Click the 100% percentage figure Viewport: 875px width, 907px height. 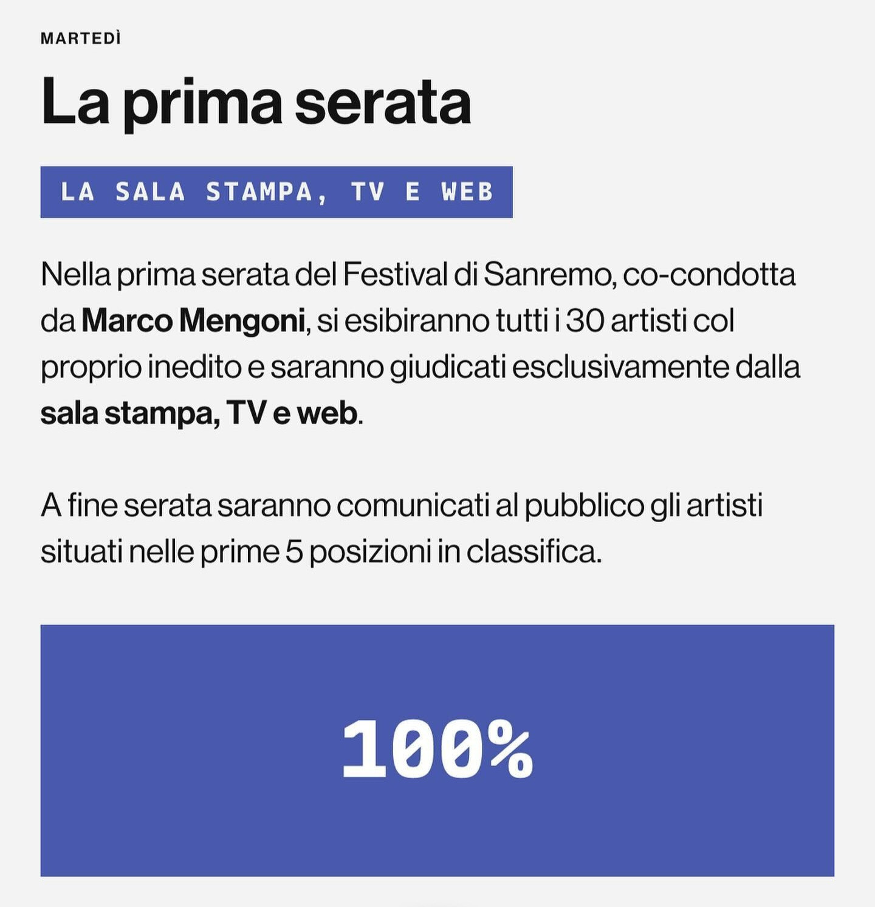[437, 749]
